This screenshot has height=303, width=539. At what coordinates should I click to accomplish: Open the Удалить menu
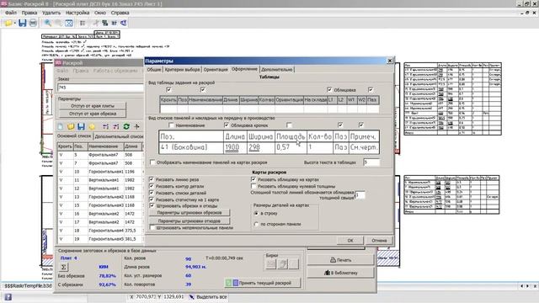(x=51, y=13)
